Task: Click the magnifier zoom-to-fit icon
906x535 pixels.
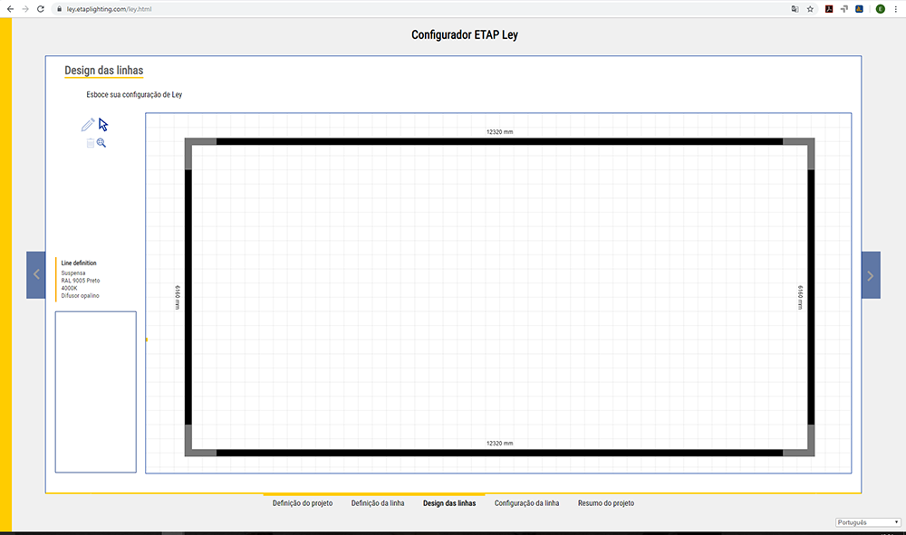Action: (101, 143)
